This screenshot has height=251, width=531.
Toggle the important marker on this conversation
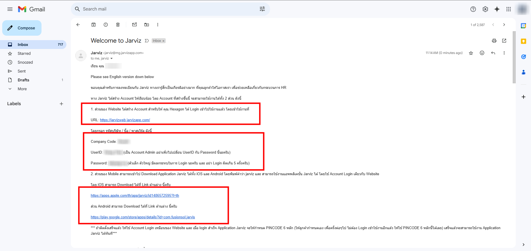click(x=147, y=41)
